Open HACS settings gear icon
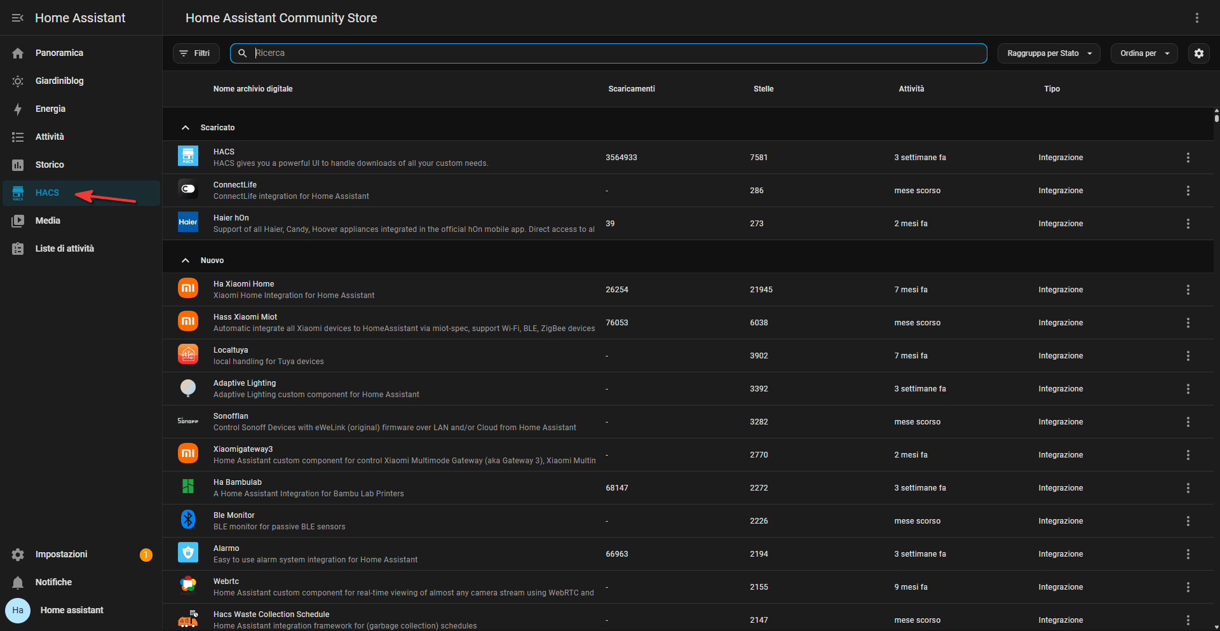This screenshot has width=1220, height=631. click(x=1198, y=53)
